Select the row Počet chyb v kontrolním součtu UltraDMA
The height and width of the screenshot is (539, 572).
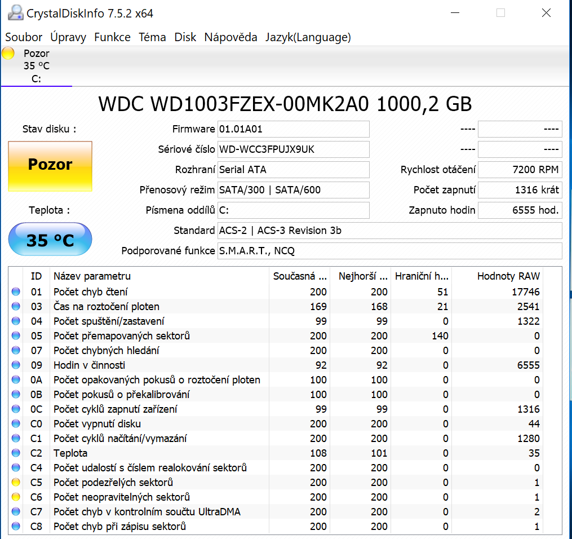coord(276,511)
